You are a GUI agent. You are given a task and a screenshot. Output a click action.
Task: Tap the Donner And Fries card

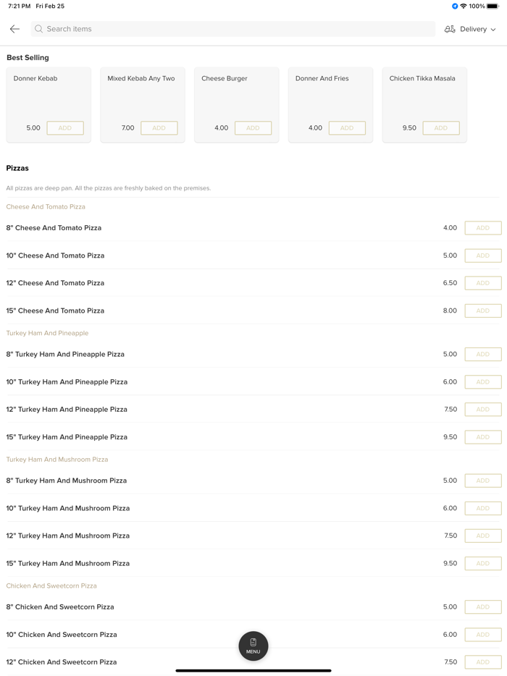tap(330, 94)
